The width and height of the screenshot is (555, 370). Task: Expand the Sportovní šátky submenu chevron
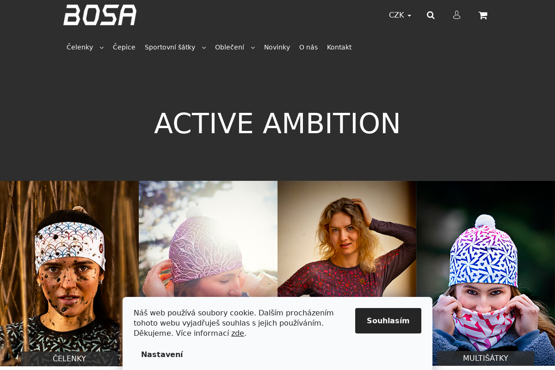pyautogui.click(x=204, y=48)
